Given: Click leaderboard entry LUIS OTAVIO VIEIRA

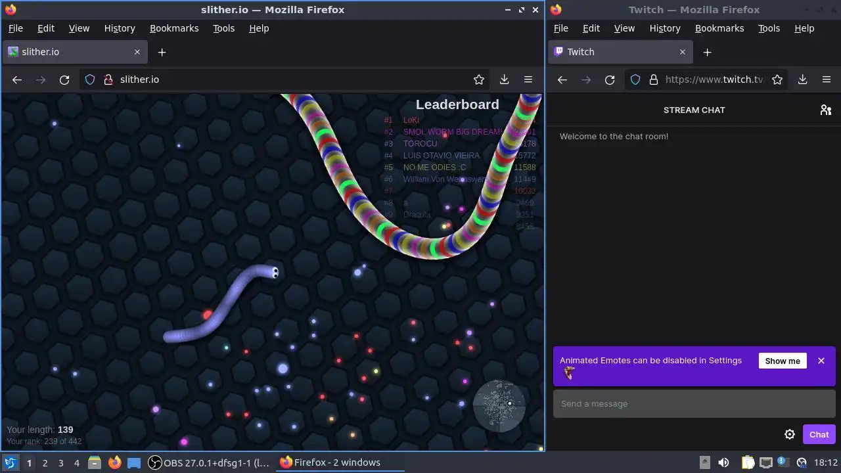Looking at the screenshot, I should [x=442, y=156].
